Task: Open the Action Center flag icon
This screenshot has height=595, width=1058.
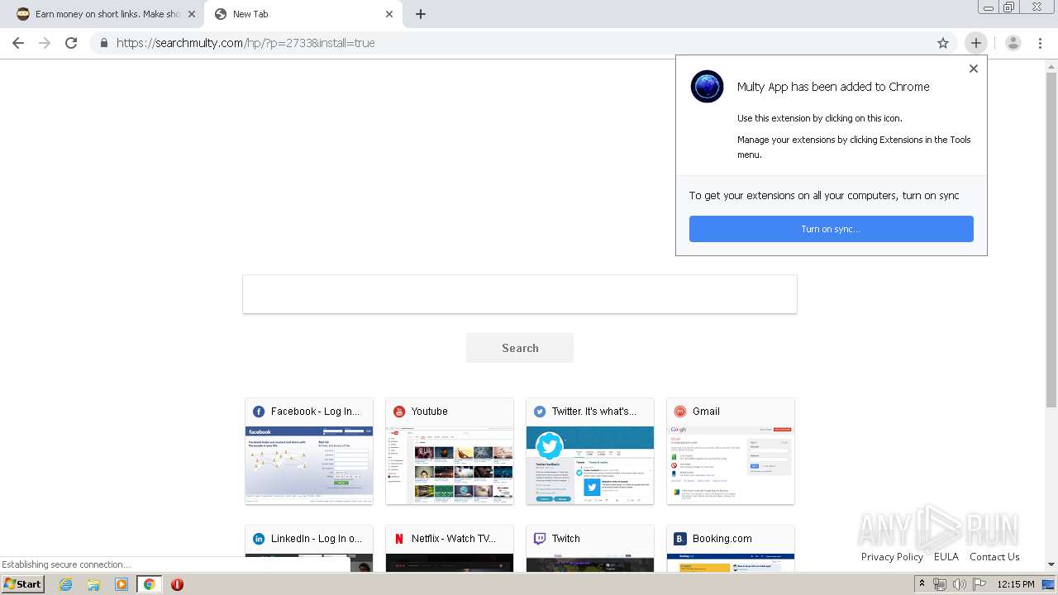Action: (979, 584)
